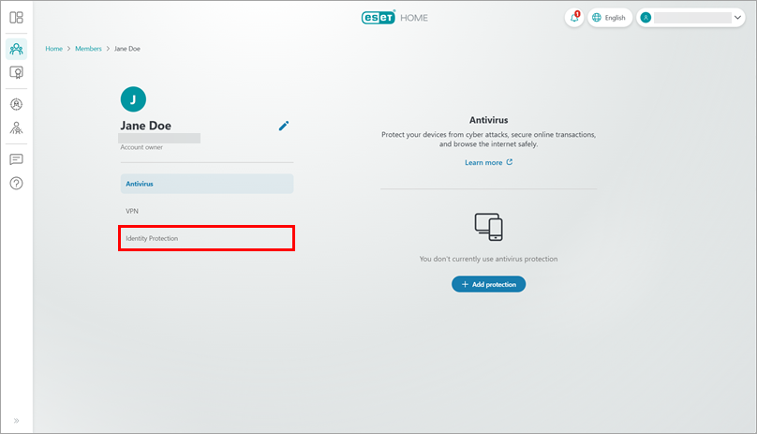Navigate to Members in breadcrumb

89,49
